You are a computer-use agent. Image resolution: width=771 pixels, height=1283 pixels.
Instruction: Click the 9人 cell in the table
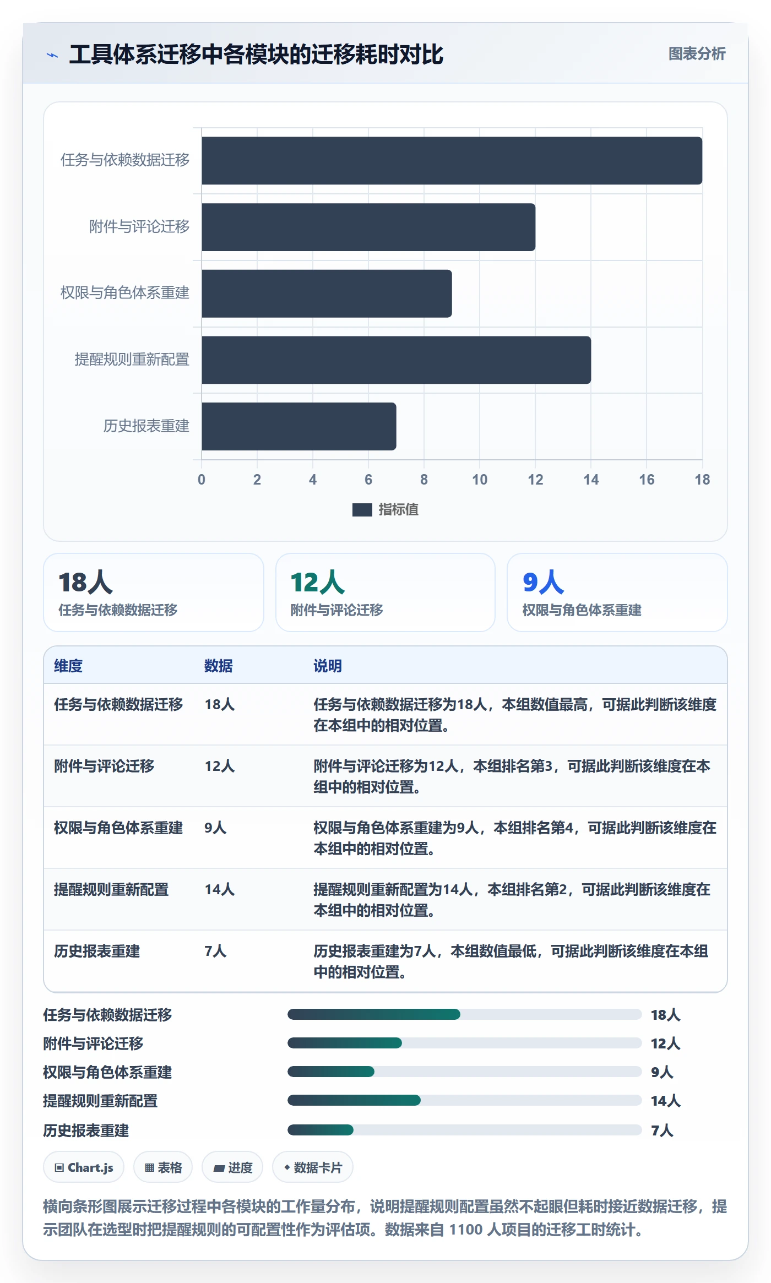point(215,828)
